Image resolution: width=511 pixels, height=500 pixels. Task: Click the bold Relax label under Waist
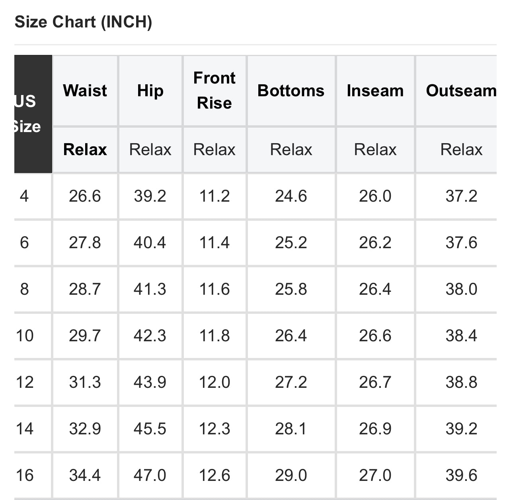pyautogui.click(x=85, y=150)
